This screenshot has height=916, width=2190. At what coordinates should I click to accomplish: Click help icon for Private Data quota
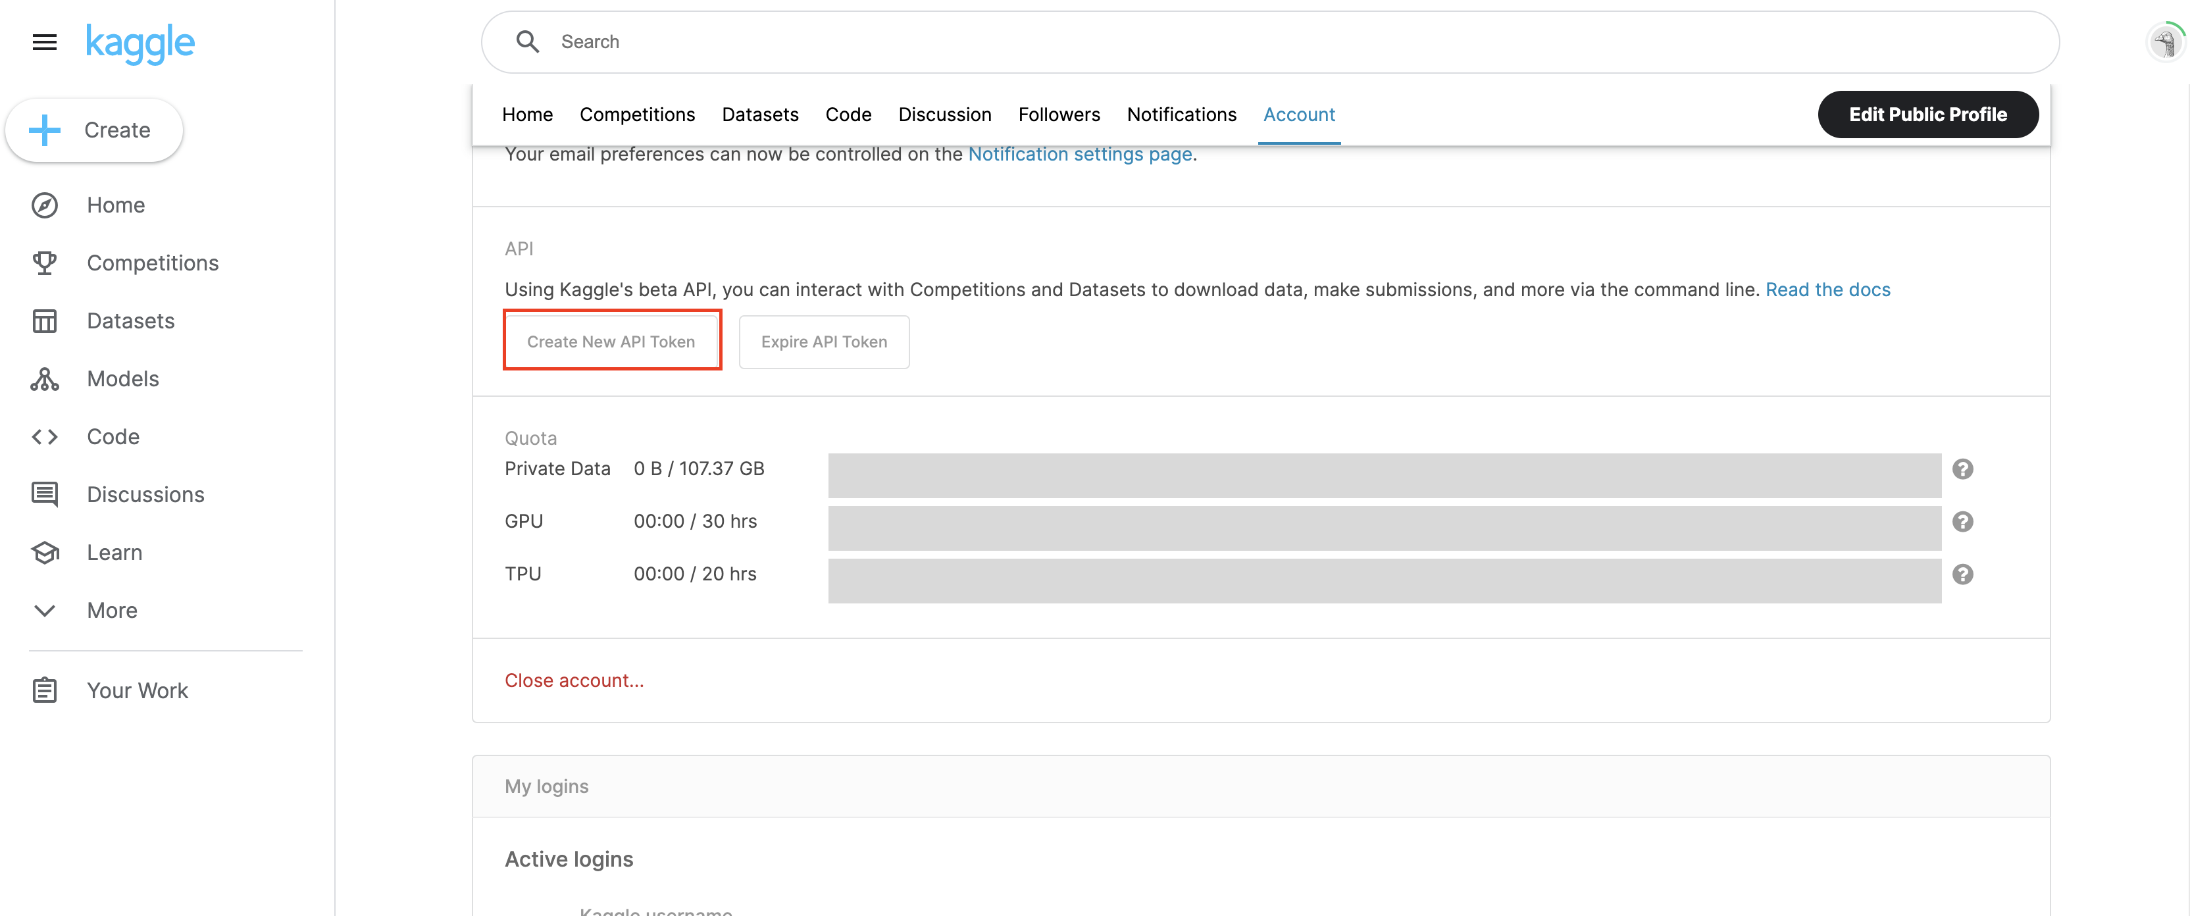1962,469
